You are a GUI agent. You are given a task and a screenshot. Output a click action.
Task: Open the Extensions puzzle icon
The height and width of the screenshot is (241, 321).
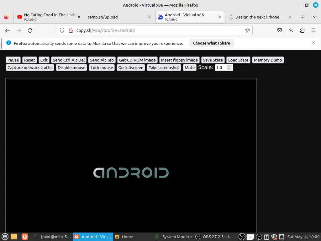302,30
